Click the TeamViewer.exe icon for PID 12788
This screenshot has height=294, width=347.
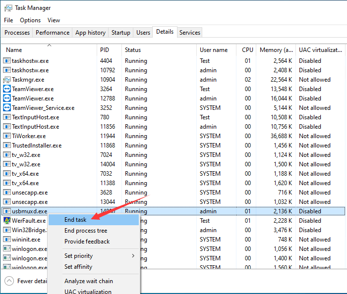(7, 98)
